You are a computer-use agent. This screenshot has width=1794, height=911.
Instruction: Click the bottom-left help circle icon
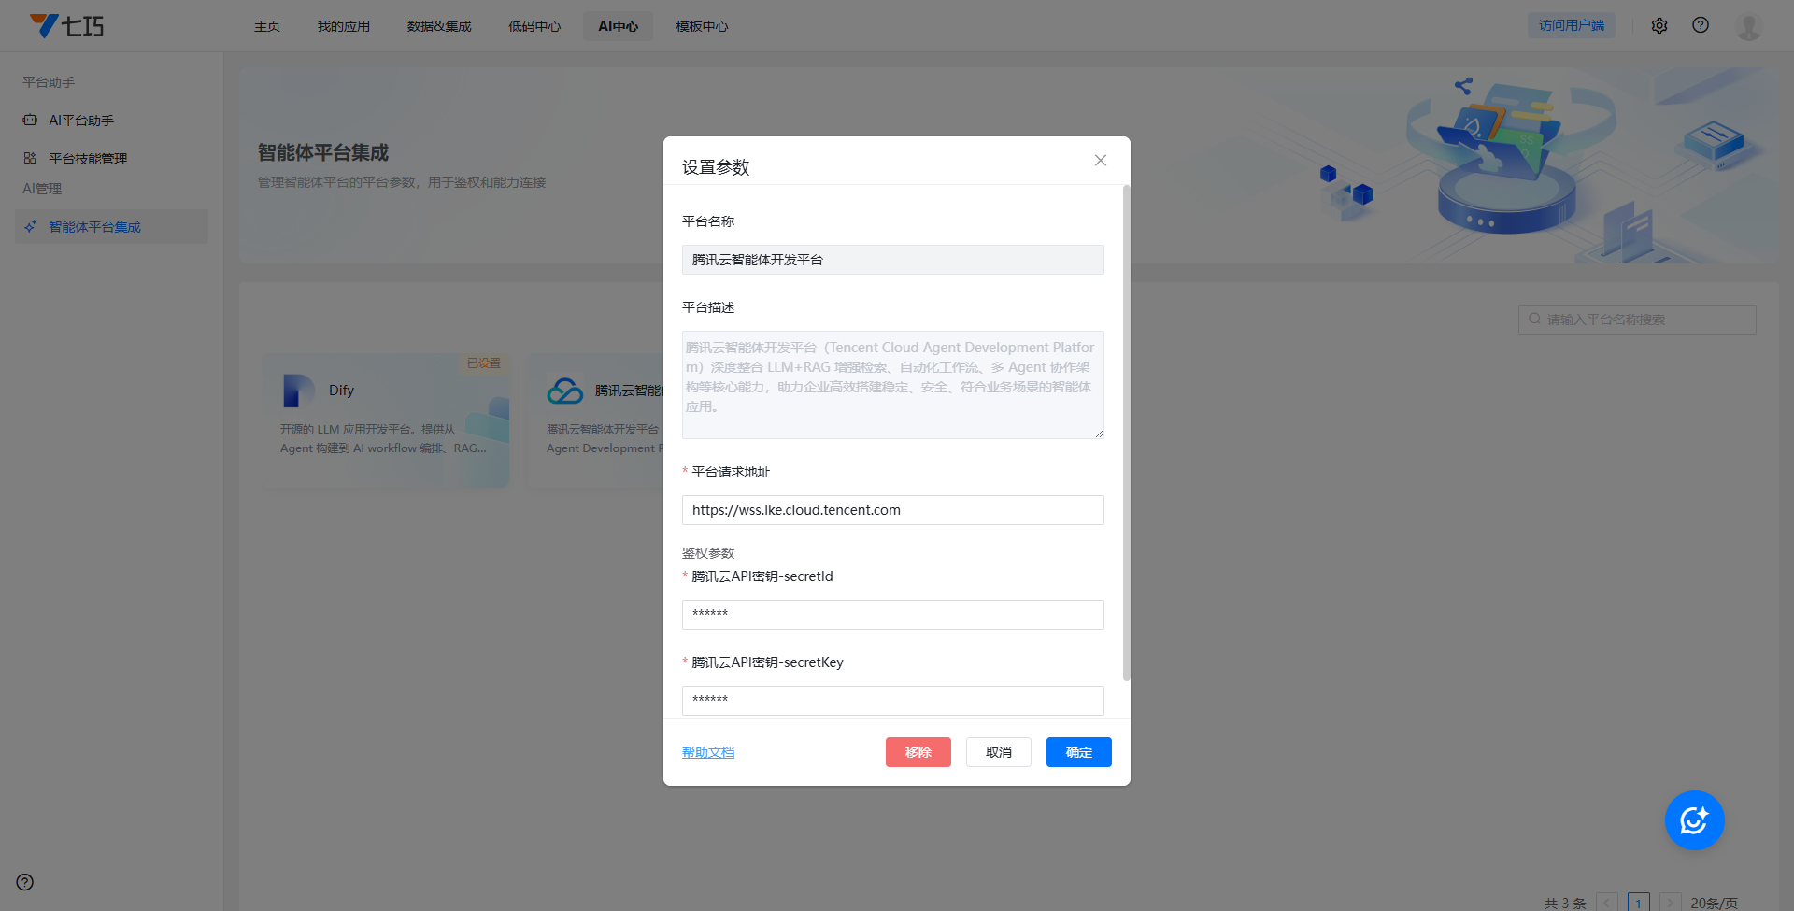[25, 882]
